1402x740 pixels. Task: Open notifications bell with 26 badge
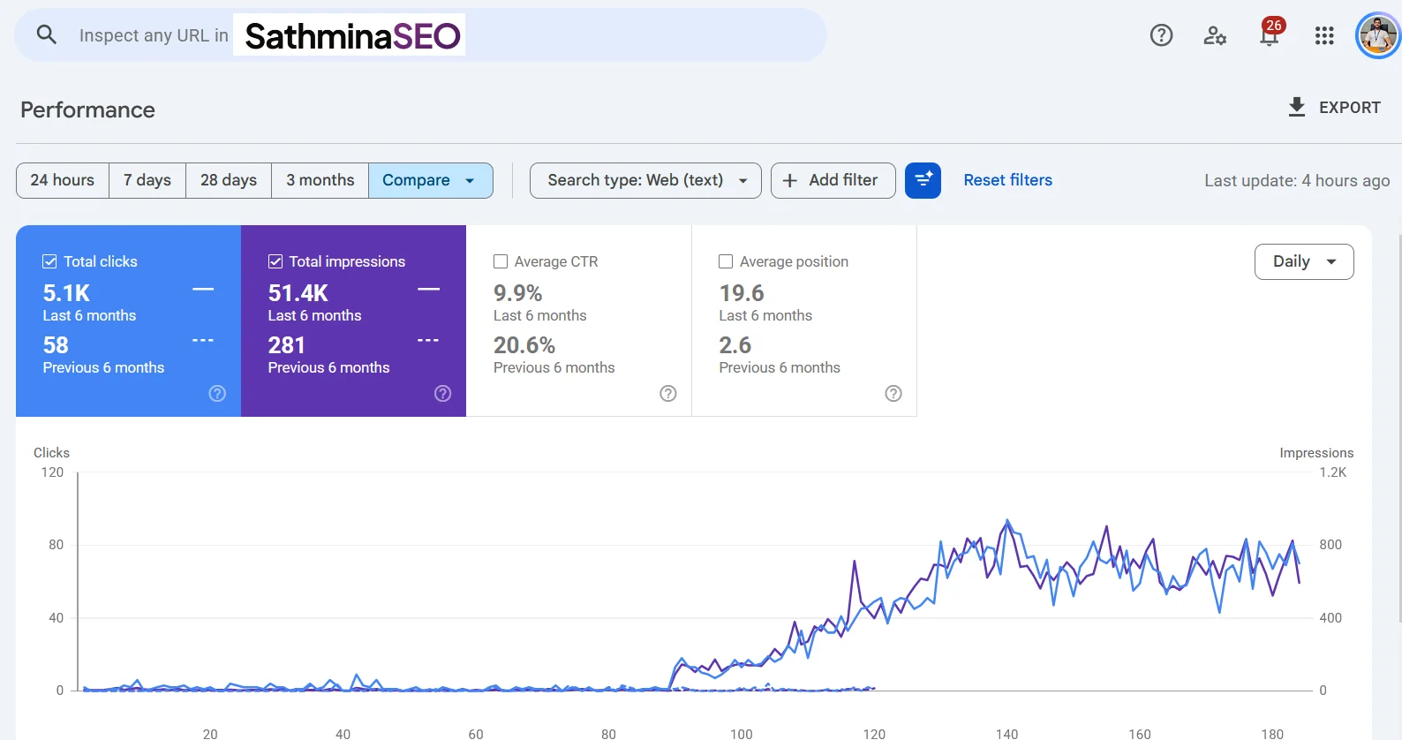[1270, 34]
